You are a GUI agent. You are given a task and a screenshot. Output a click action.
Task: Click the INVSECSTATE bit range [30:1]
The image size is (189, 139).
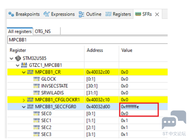[x=92, y=86]
